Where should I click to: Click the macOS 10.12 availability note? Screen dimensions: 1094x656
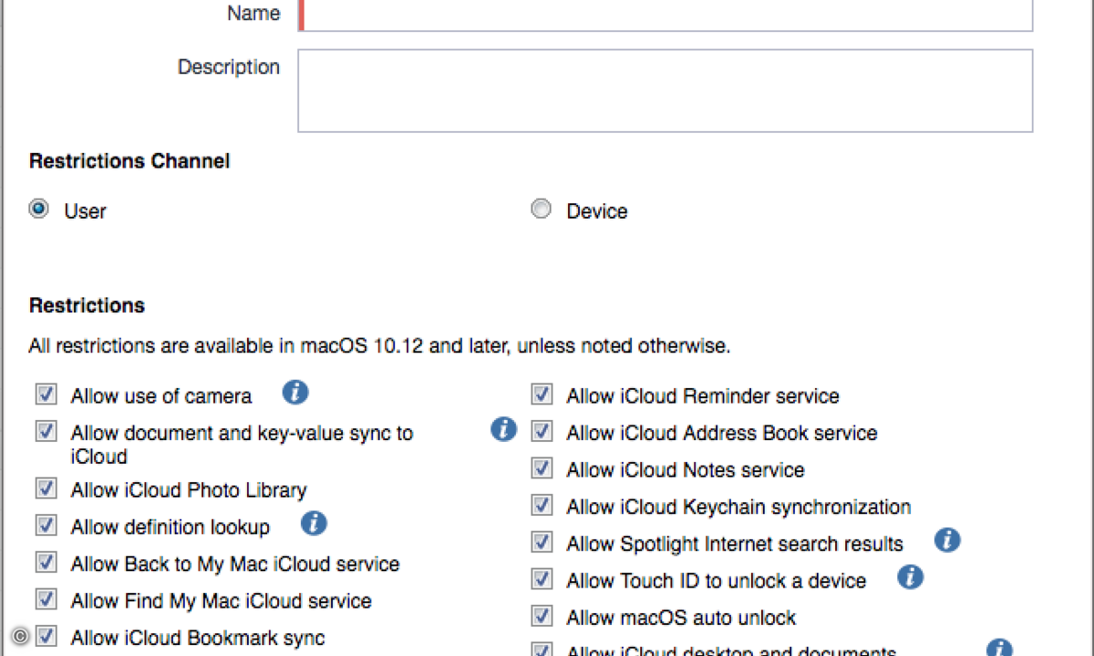[x=379, y=346]
